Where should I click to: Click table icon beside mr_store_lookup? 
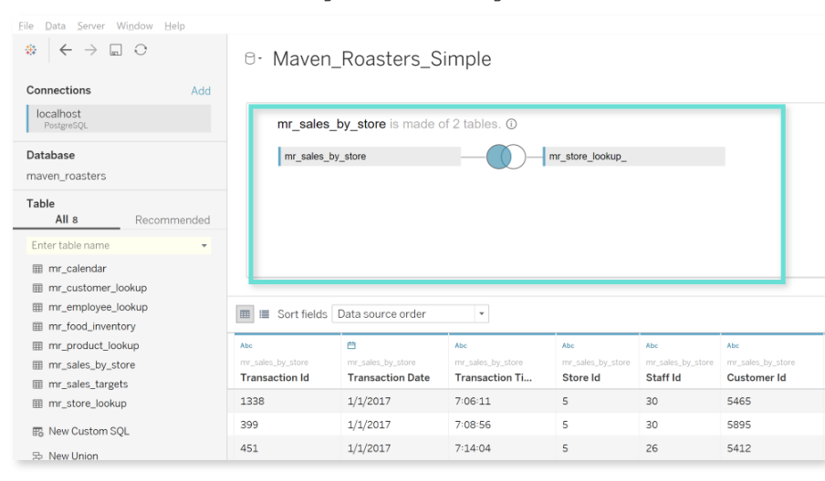pos(37,404)
